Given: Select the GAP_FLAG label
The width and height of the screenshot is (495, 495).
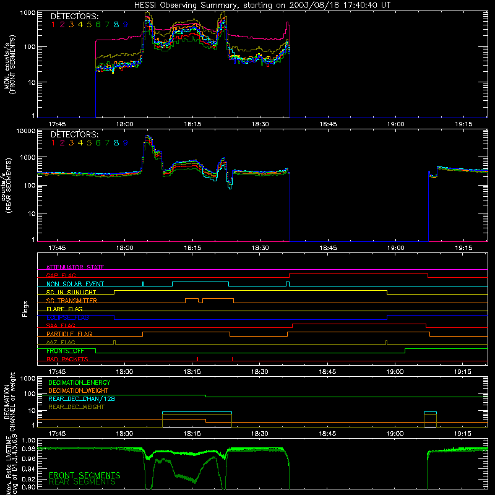Looking at the screenshot, I should (61, 275).
